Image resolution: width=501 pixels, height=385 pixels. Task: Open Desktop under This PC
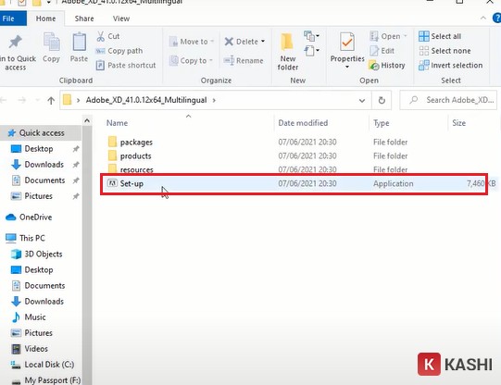(39, 269)
